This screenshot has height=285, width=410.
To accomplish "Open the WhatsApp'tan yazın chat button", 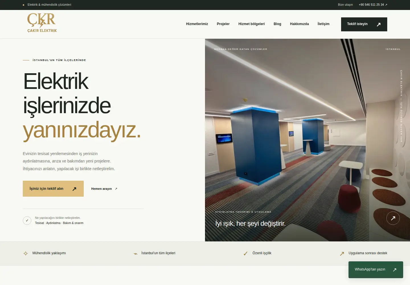I will 376,270.
